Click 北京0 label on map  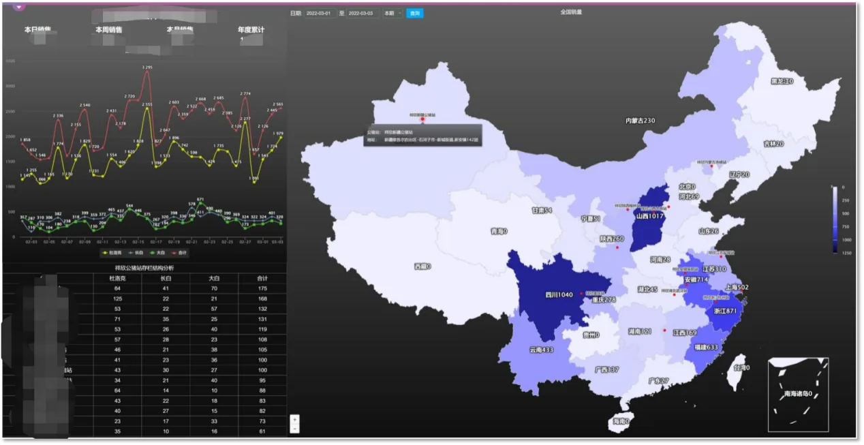[687, 187]
